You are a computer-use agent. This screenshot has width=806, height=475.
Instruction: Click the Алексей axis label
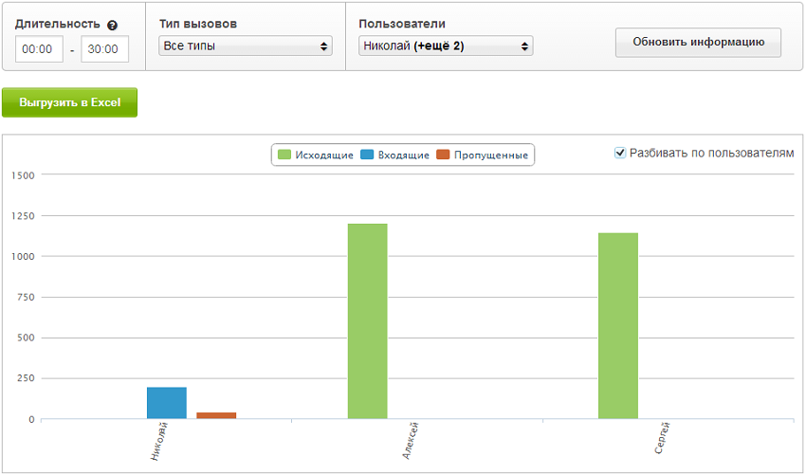coord(409,443)
